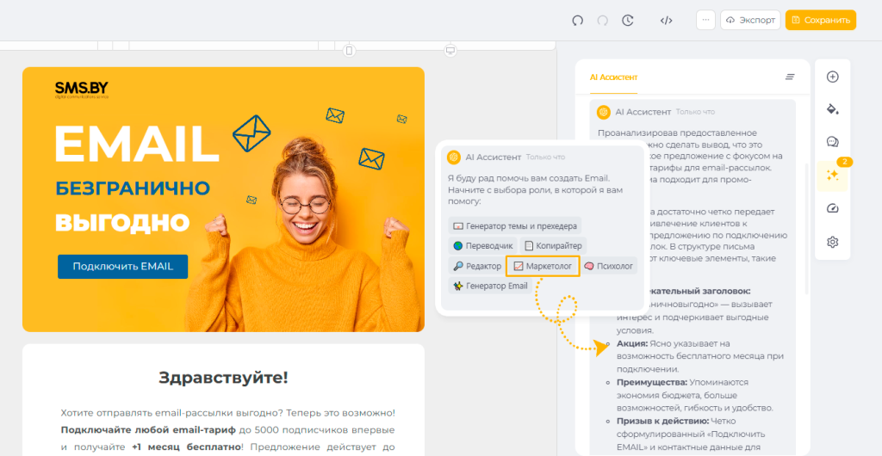Viewport: 882px width, 456px height.
Task: Click the undo arrow icon
Action: point(578,21)
